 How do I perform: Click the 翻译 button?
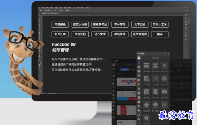(x=160, y=34)
